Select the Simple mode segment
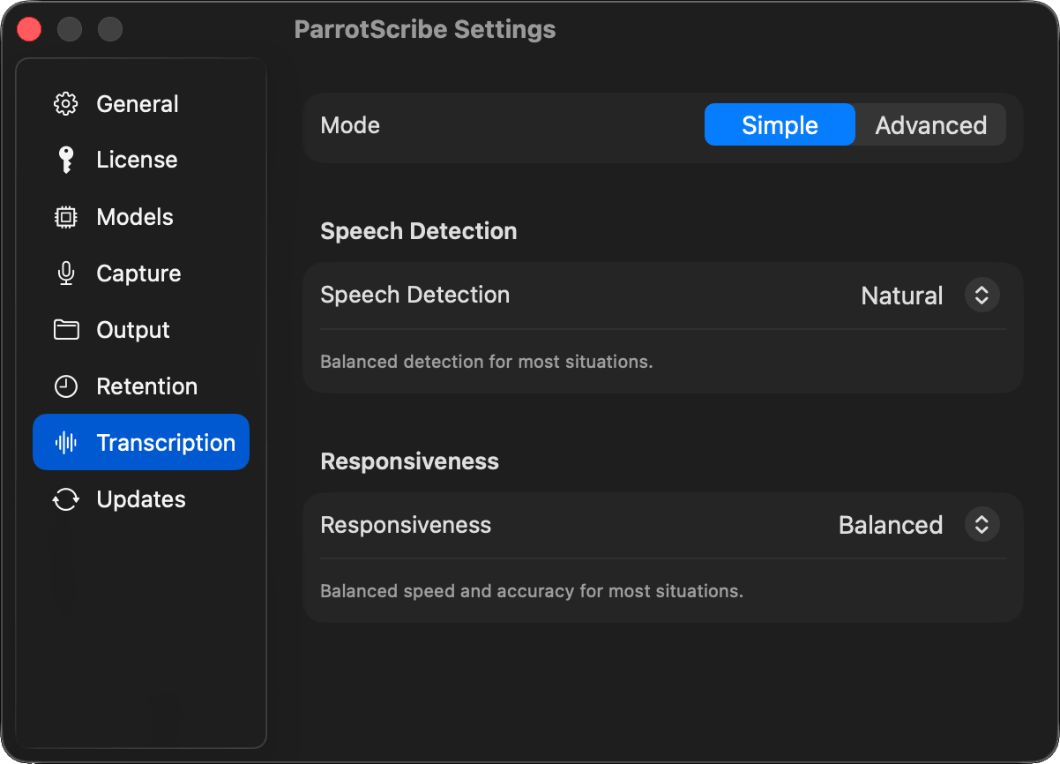Image resolution: width=1060 pixels, height=764 pixels. (780, 125)
